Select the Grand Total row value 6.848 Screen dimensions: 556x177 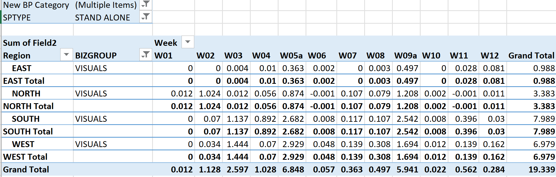(293, 169)
